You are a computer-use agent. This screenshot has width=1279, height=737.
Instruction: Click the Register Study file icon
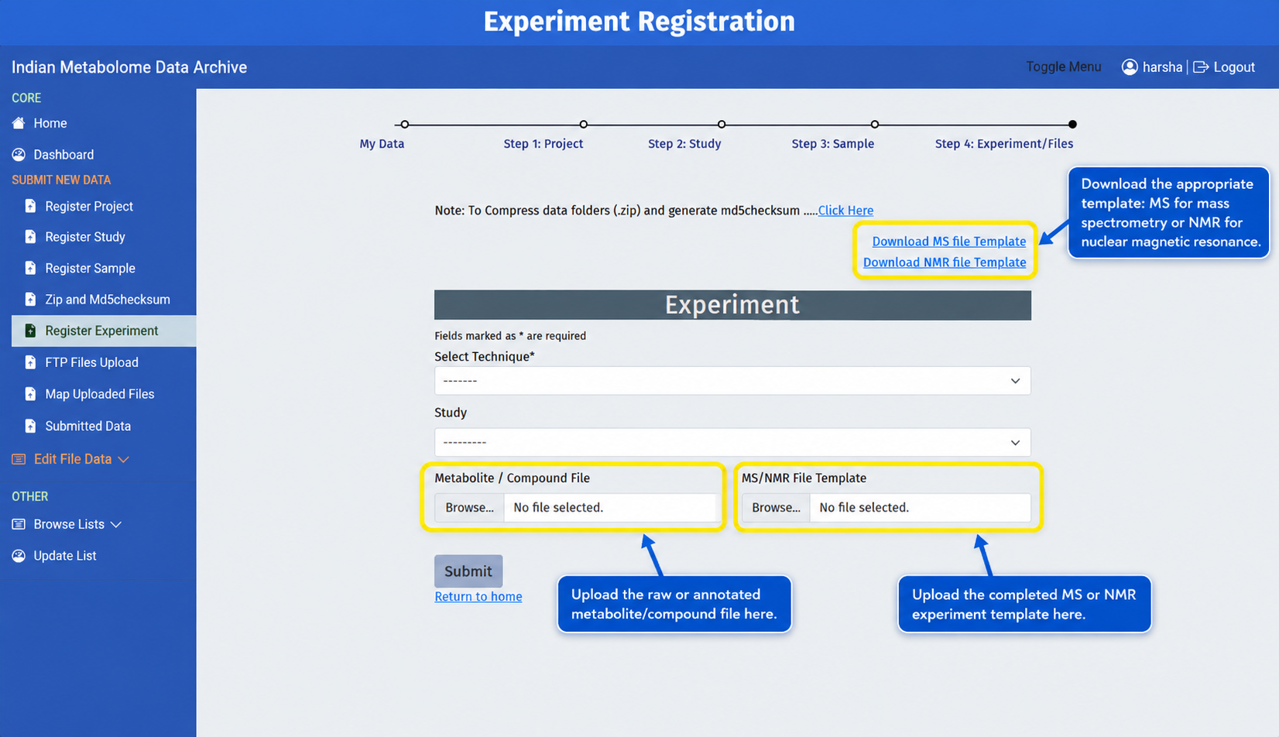30,237
